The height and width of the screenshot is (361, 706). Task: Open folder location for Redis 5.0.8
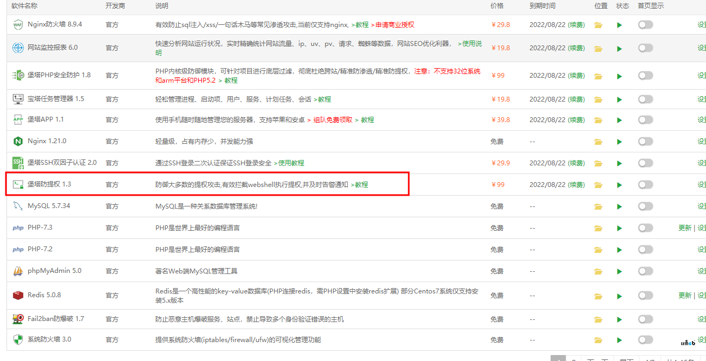598,296
